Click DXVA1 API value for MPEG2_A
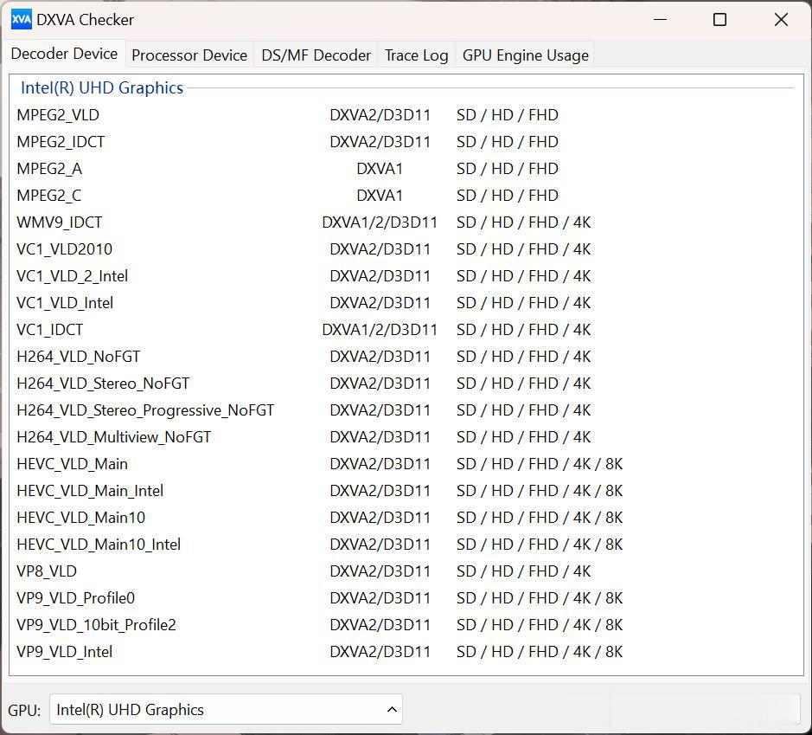 [x=380, y=169]
